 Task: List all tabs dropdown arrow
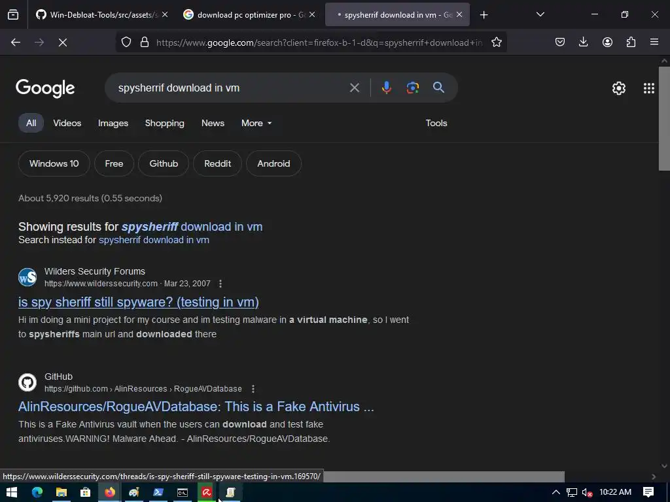(540, 14)
